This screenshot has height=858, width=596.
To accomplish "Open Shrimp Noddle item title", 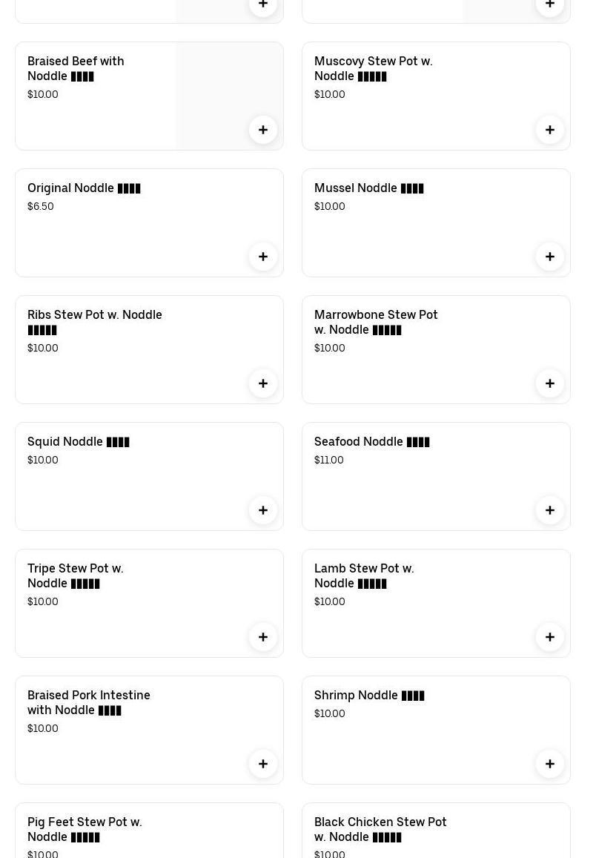I will [369, 696].
